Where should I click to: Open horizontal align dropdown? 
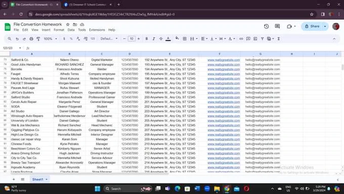pos(204,38)
